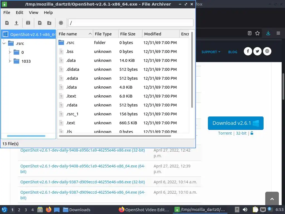Open the Help menu
The width and height of the screenshot is (285, 214).
(48, 12)
